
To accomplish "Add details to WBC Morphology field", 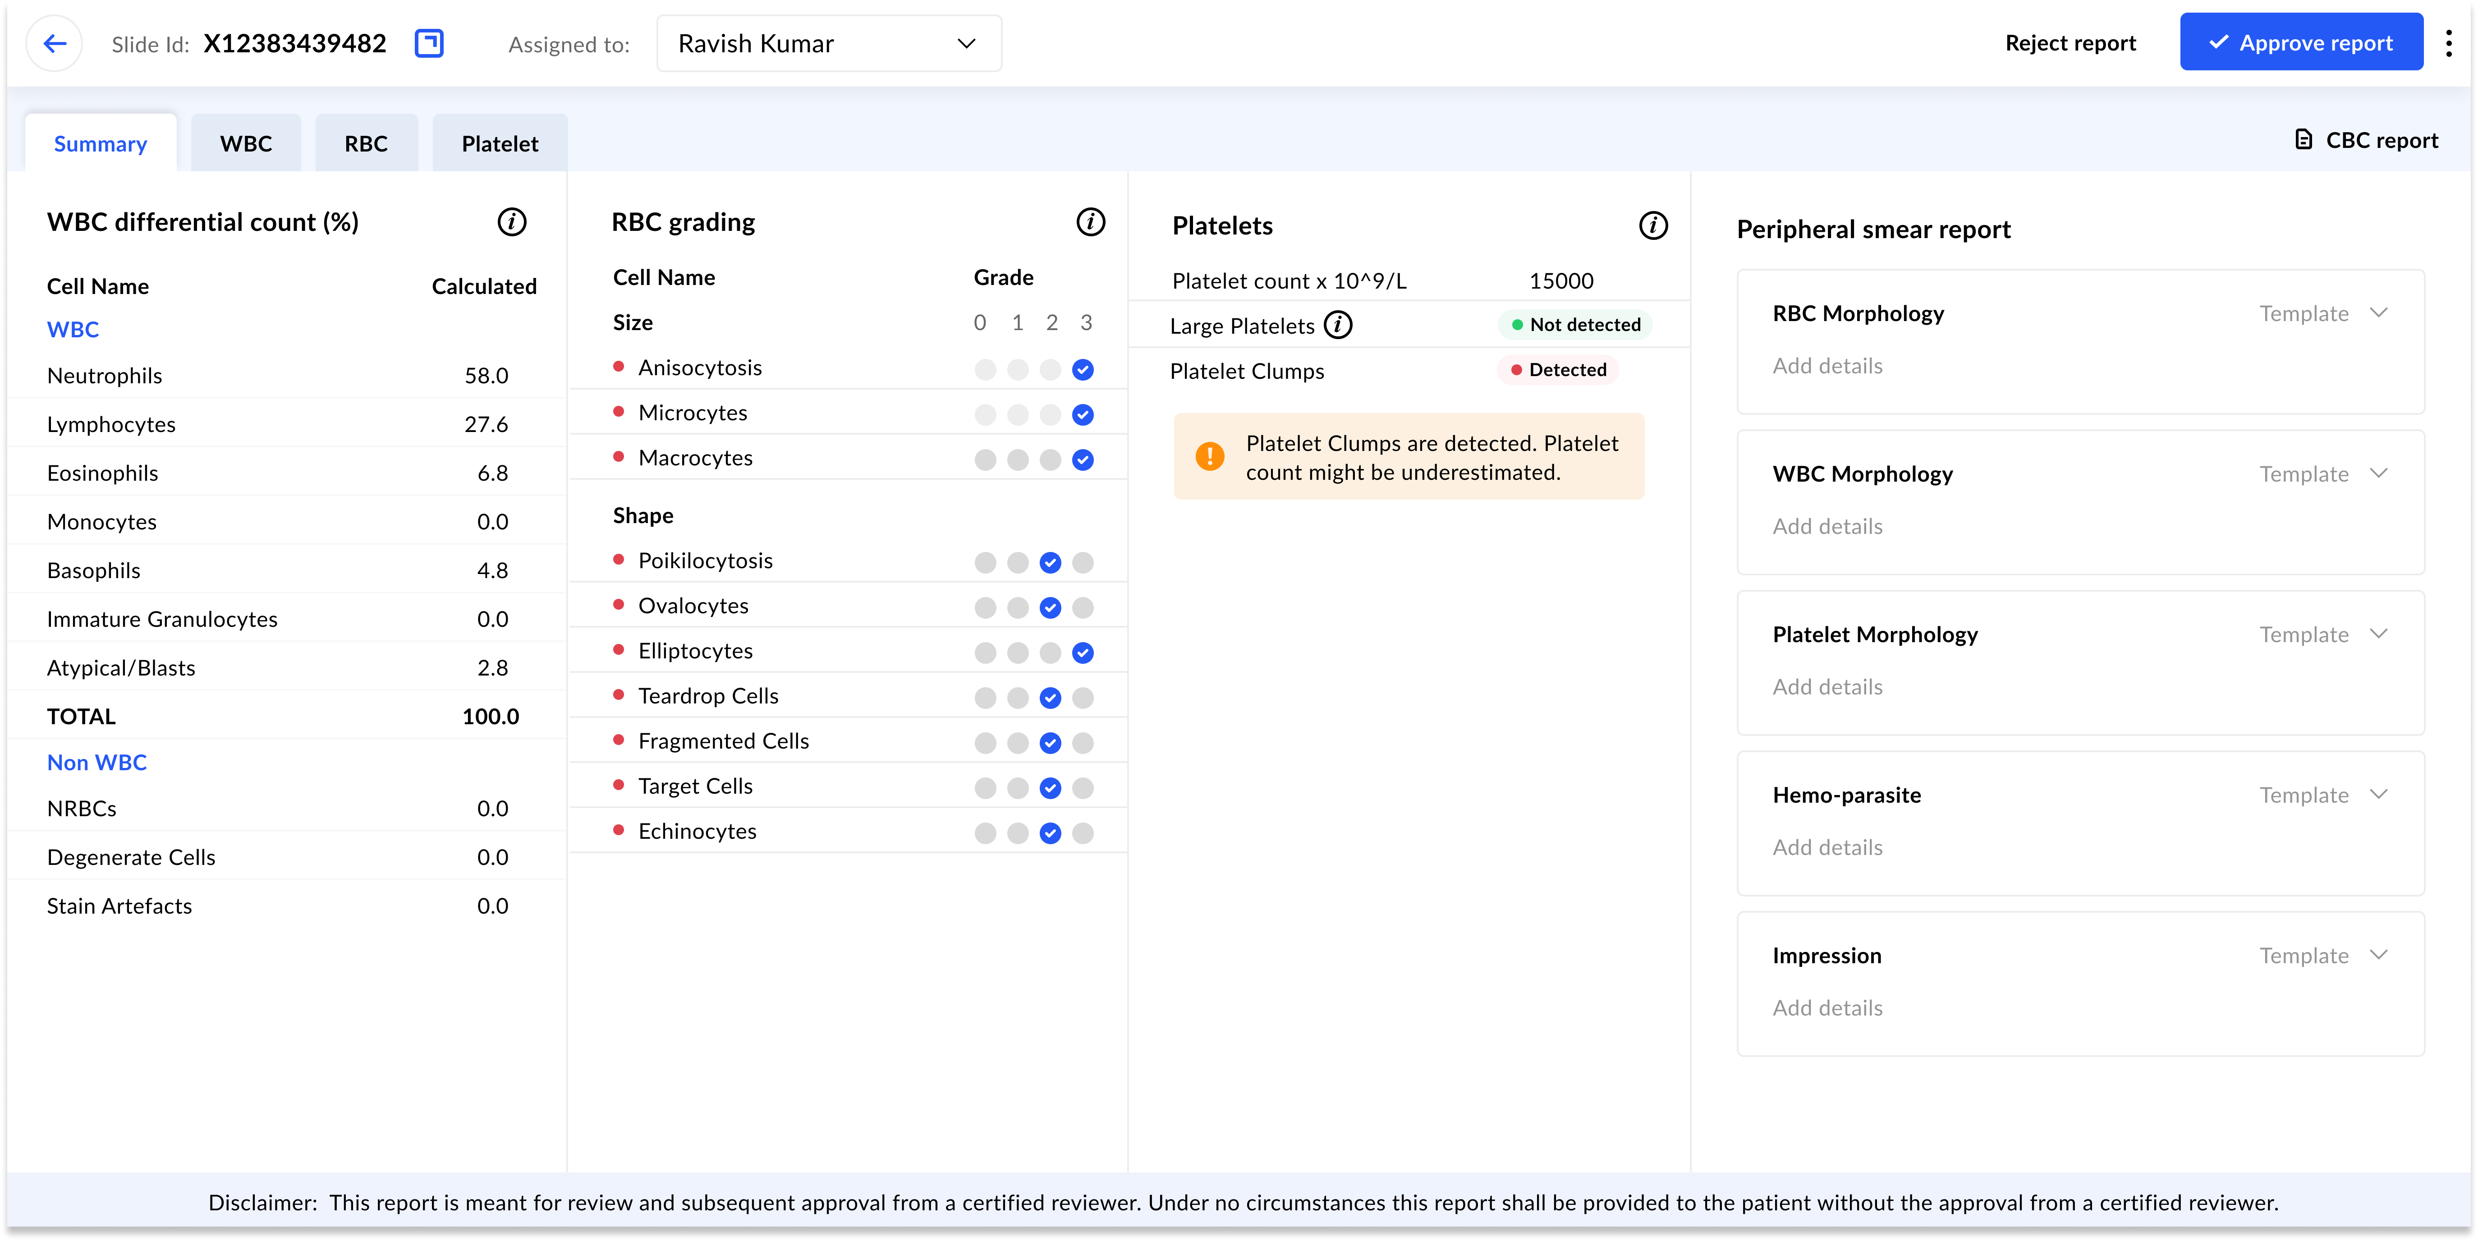I will coord(1828,527).
